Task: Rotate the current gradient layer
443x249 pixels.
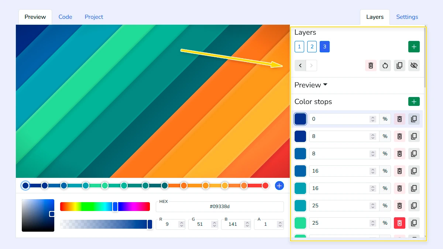Action: [x=385, y=65]
